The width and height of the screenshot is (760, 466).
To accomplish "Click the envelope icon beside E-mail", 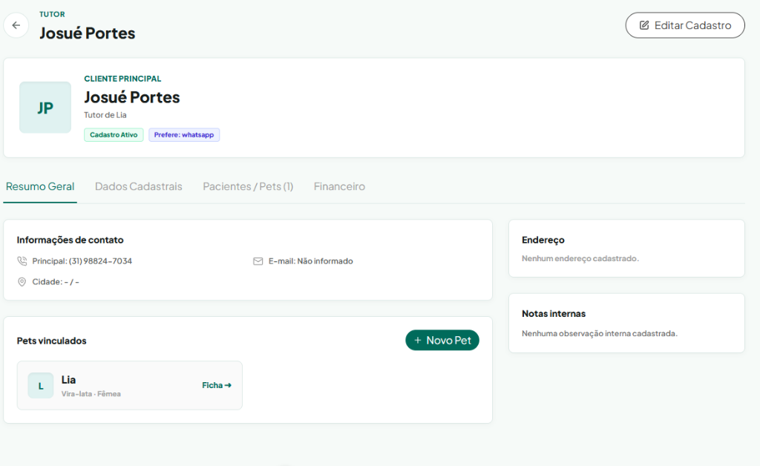I will click(258, 261).
